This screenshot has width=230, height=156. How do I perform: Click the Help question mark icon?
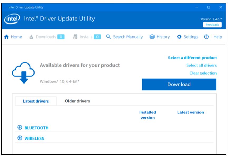206,37
